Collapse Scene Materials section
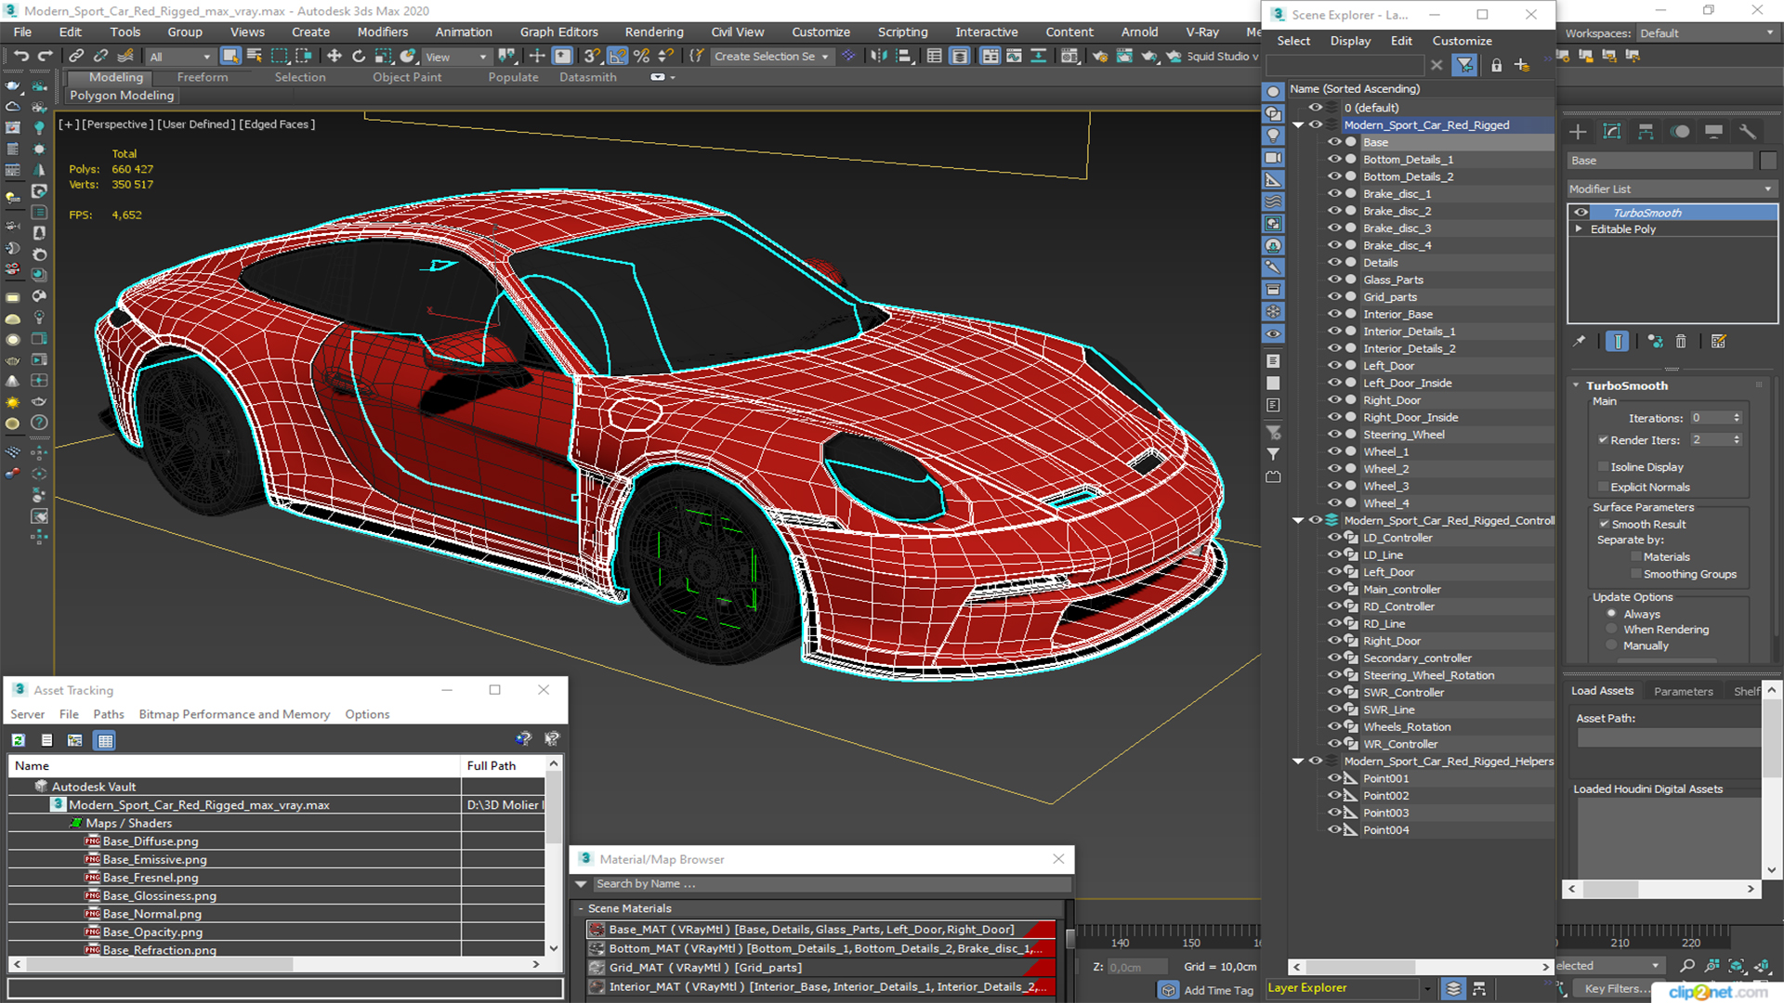The width and height of the screenshot is (1784, 1003). 582,909
